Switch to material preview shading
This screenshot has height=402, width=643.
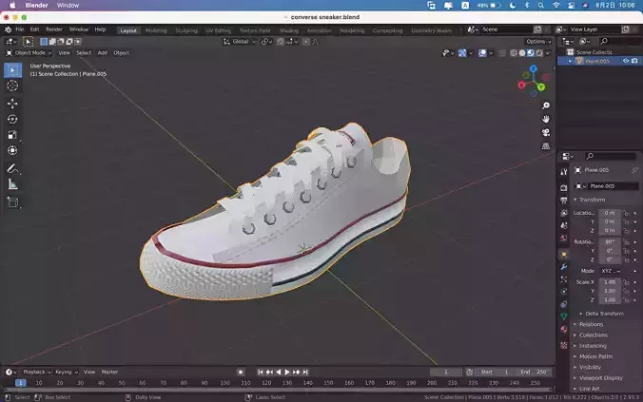(531, 53)
